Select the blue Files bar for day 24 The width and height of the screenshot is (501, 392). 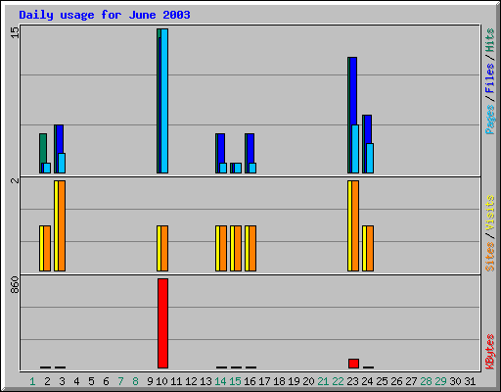(368, 129)
